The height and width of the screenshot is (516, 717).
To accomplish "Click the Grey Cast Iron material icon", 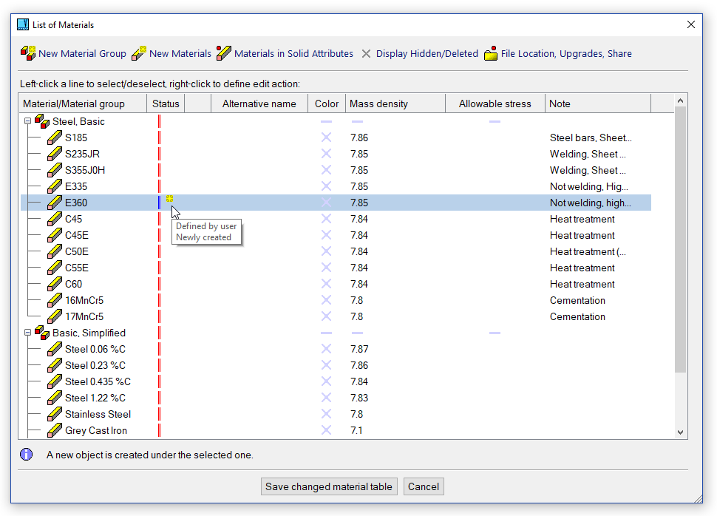I will click(55, 430).
